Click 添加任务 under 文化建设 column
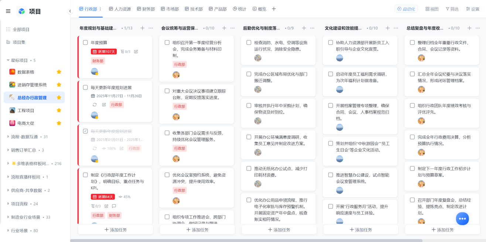This screenshot has width=486, height=242. coord(361,229)
